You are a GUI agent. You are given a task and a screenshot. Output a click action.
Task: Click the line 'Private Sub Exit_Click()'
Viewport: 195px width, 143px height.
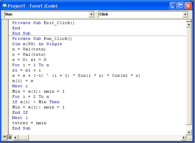point(43,23)
